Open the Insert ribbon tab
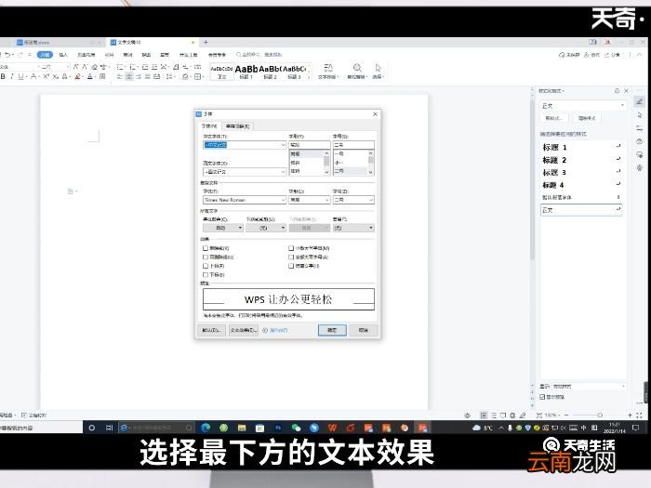The image size is (651, 488). (63, 55)
